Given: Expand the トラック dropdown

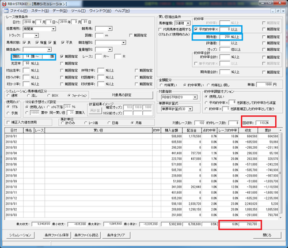Looking at the screenshot, I should [36, 36].
